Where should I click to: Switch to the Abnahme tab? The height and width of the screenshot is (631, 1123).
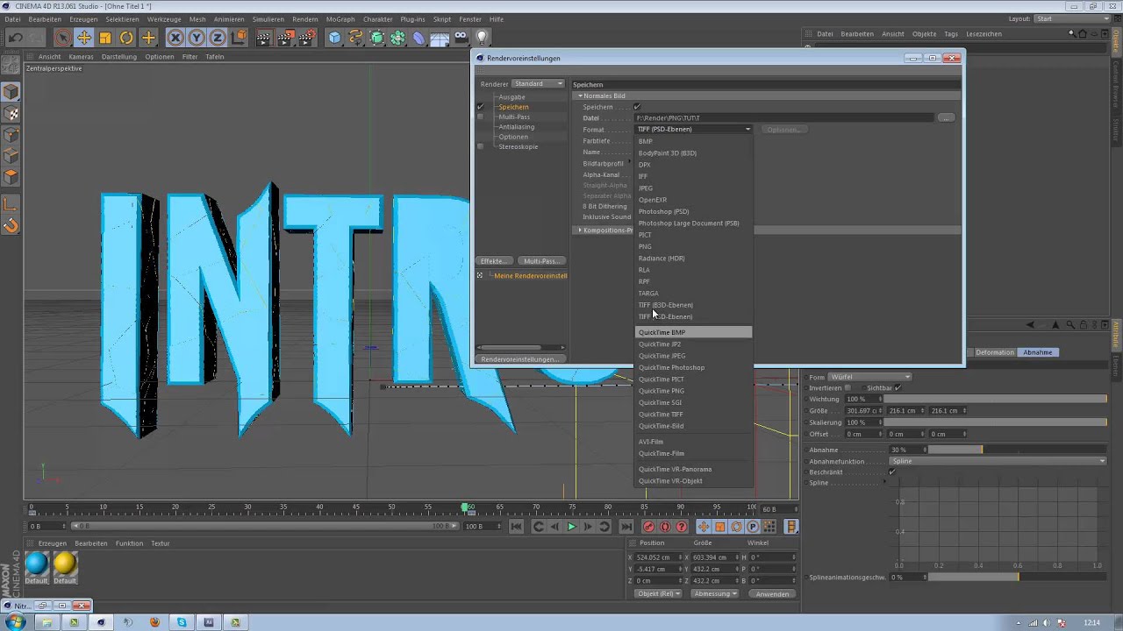tap(1038, 352)
